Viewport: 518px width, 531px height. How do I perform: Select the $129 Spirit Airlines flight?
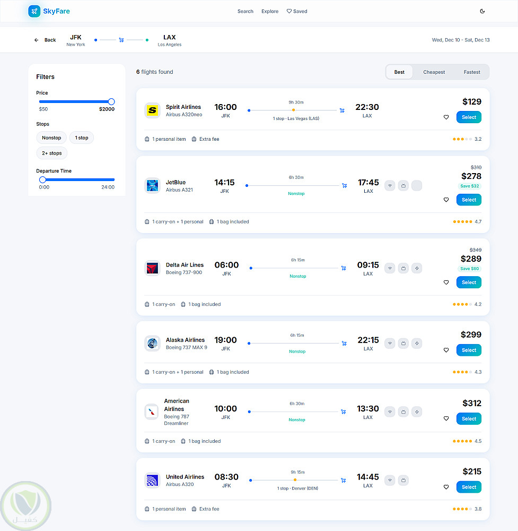point(469,117)
